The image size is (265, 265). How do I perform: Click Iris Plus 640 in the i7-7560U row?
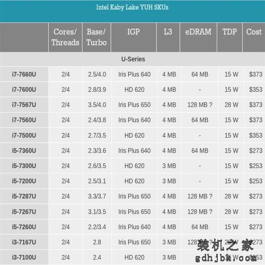point(135,120)
